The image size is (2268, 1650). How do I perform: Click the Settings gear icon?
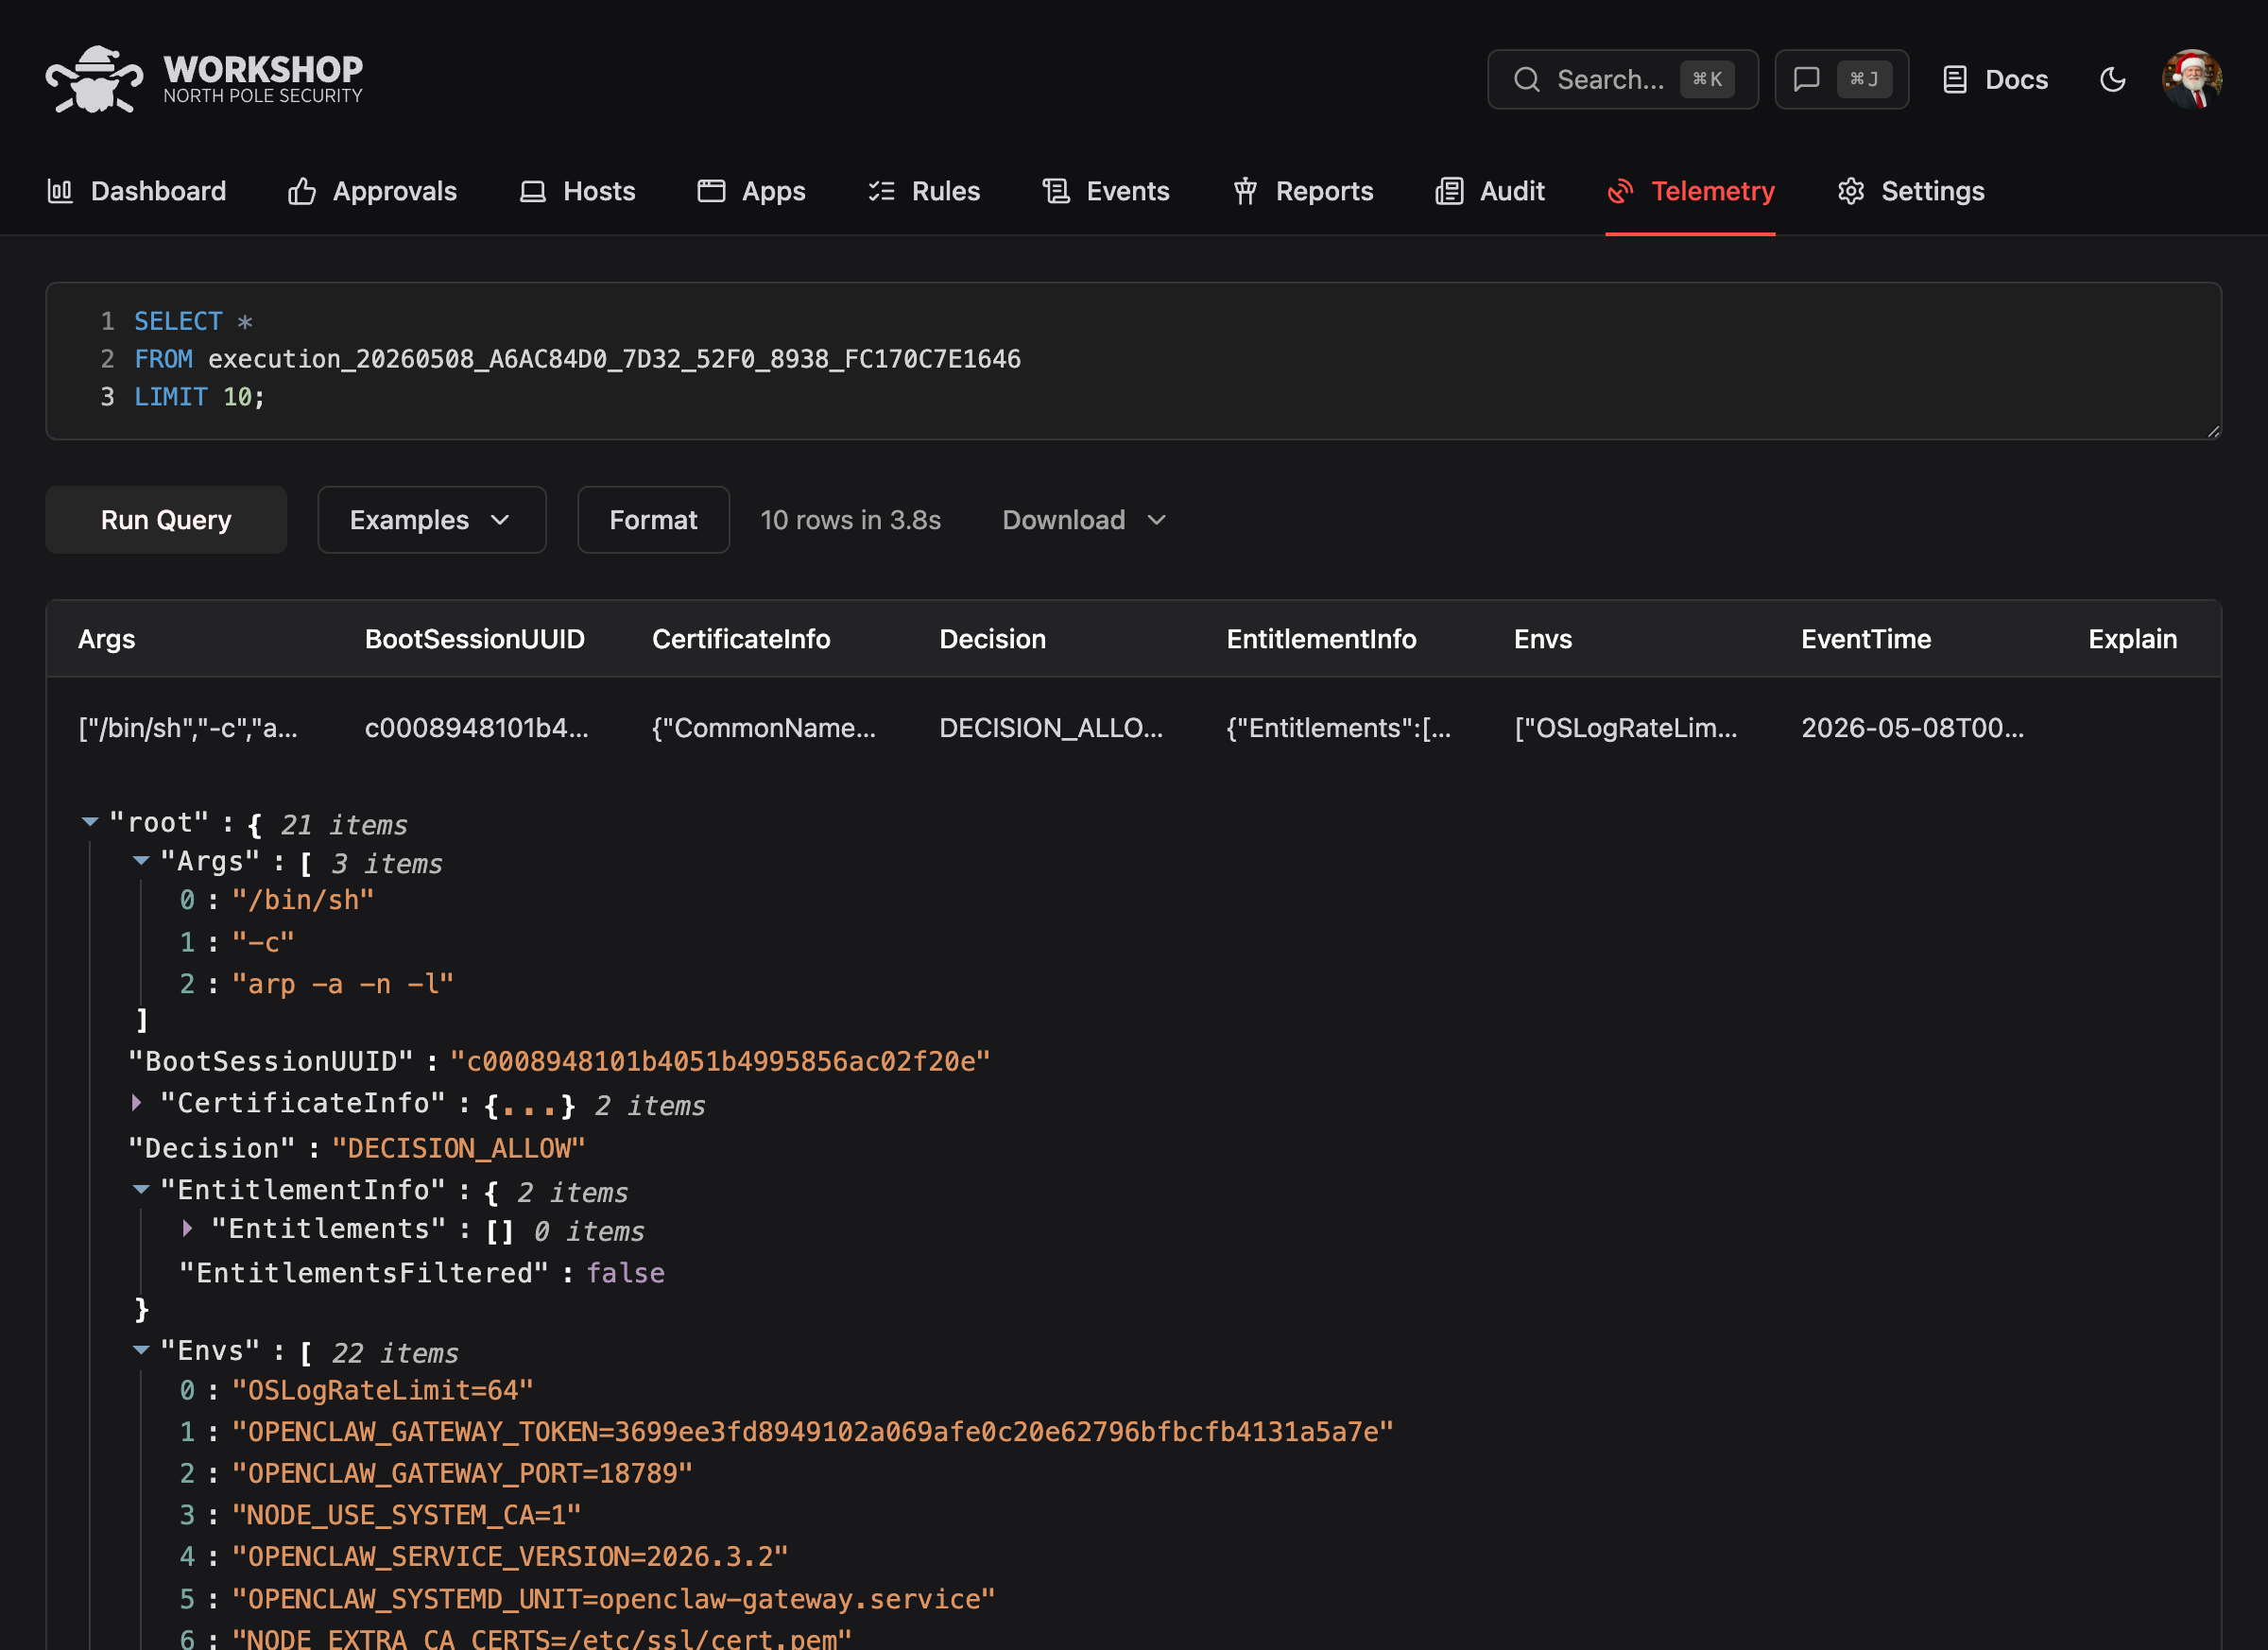[1851, 191]
